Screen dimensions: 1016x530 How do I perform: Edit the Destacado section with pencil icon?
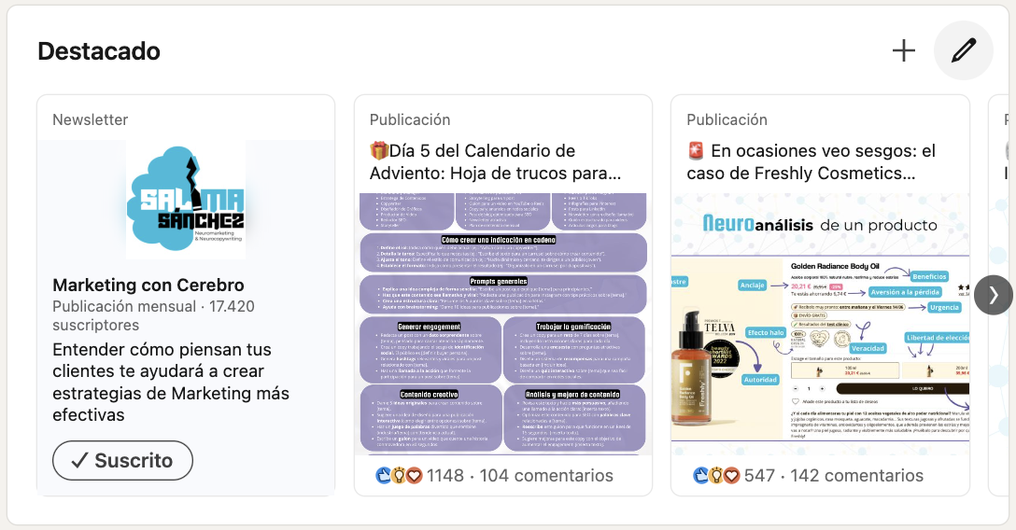tap(964, 50)
